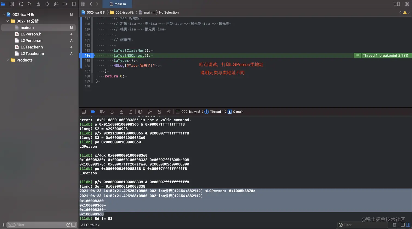This screenshot has height=229, width=412.
Task: Select LGPerson.h in the navigator
Action: point(38,34)
